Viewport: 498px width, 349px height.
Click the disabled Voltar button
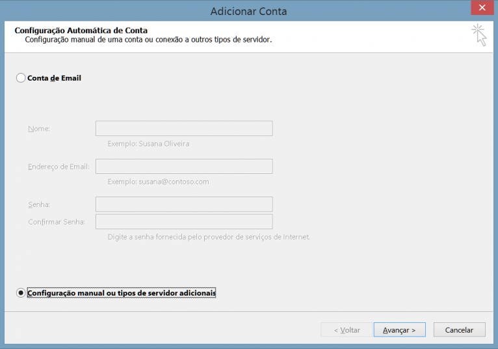pyautogui.click(x=347, y=330)
